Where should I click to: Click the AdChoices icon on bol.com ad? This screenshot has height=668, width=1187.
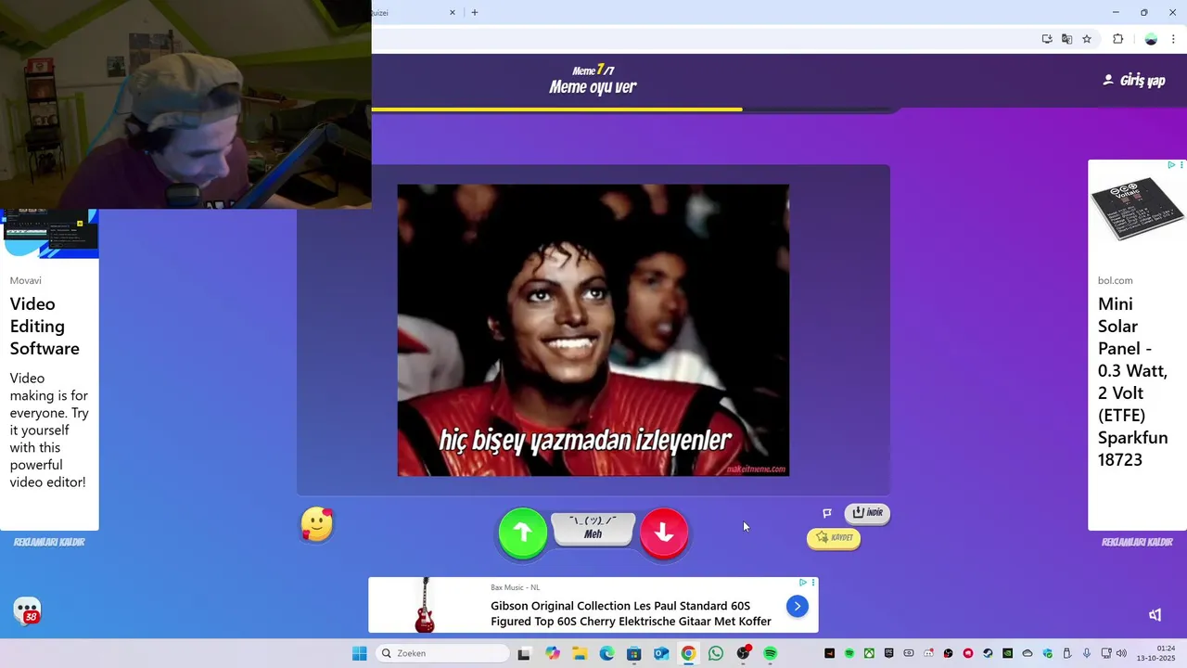[1172, 165]
